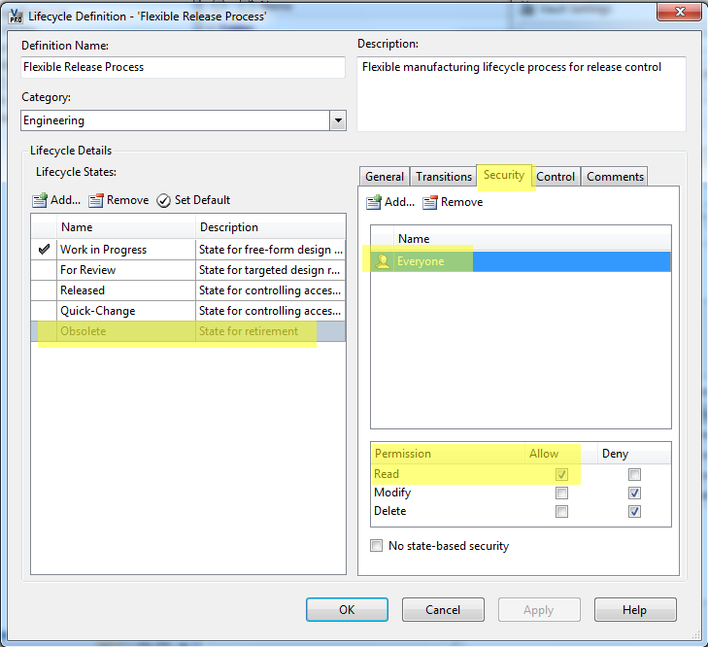Viewport: 708px width, 647px height.
Task: Click 'State for targeted design r...' cell
Action: click(x=270, y=270)
